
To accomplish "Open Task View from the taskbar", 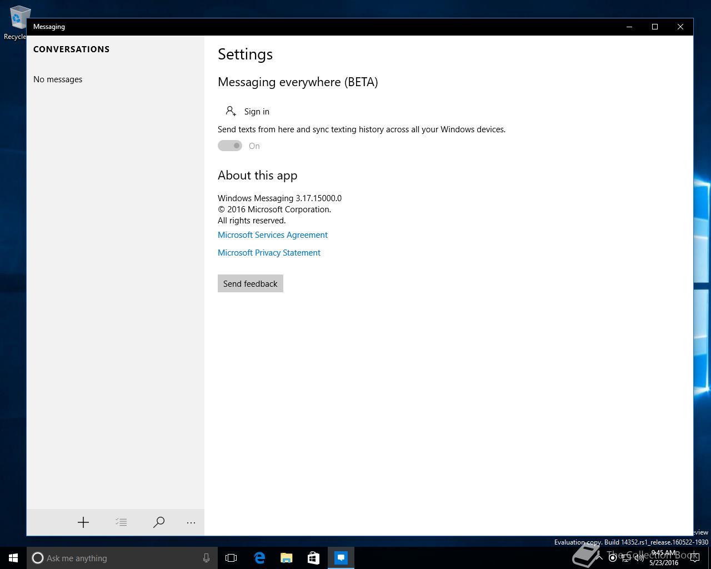I will point(231,558).
